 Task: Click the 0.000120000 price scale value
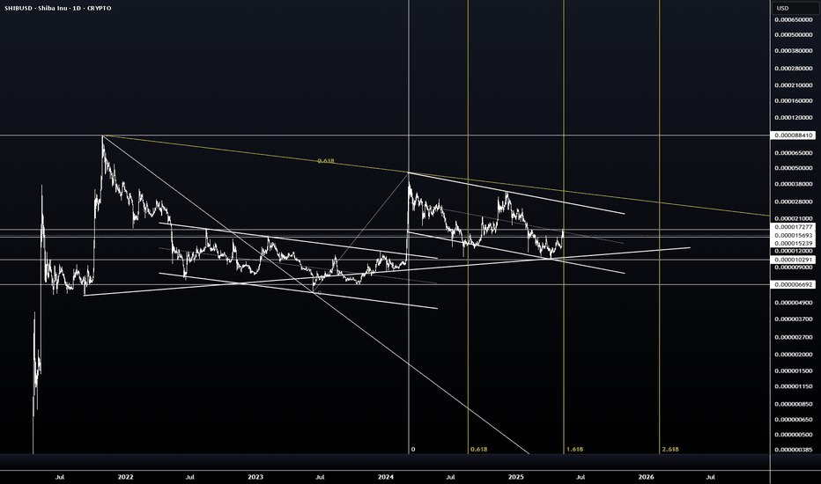(x=793, y=118)
